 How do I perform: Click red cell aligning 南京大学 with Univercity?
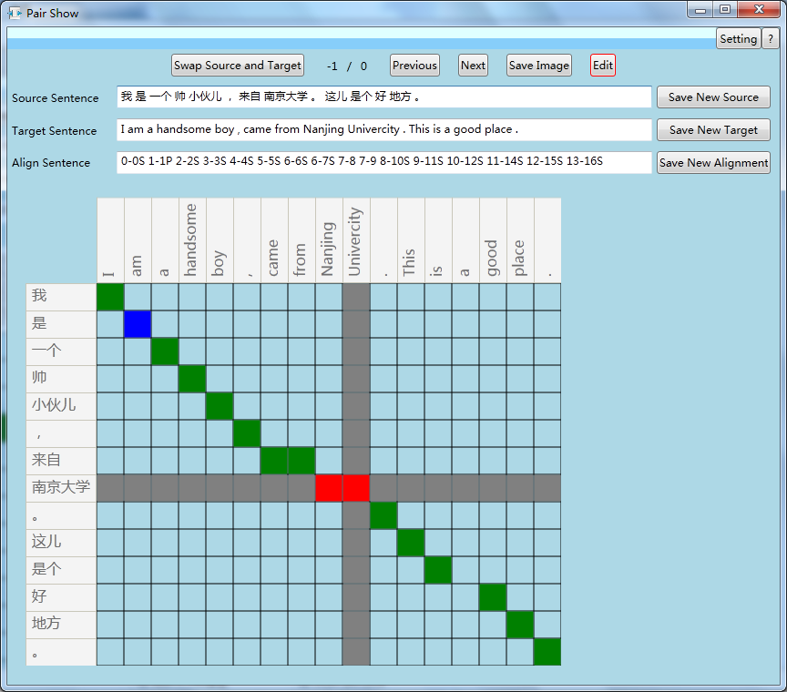[x=356, y=488]
